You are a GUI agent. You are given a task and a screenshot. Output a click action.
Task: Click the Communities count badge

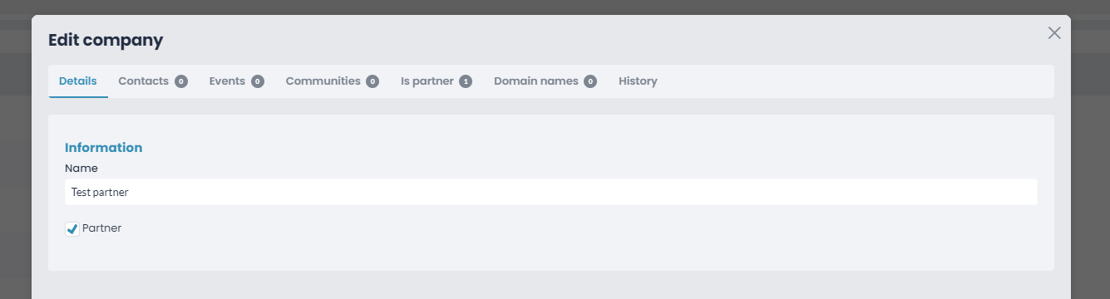[372, 81]
